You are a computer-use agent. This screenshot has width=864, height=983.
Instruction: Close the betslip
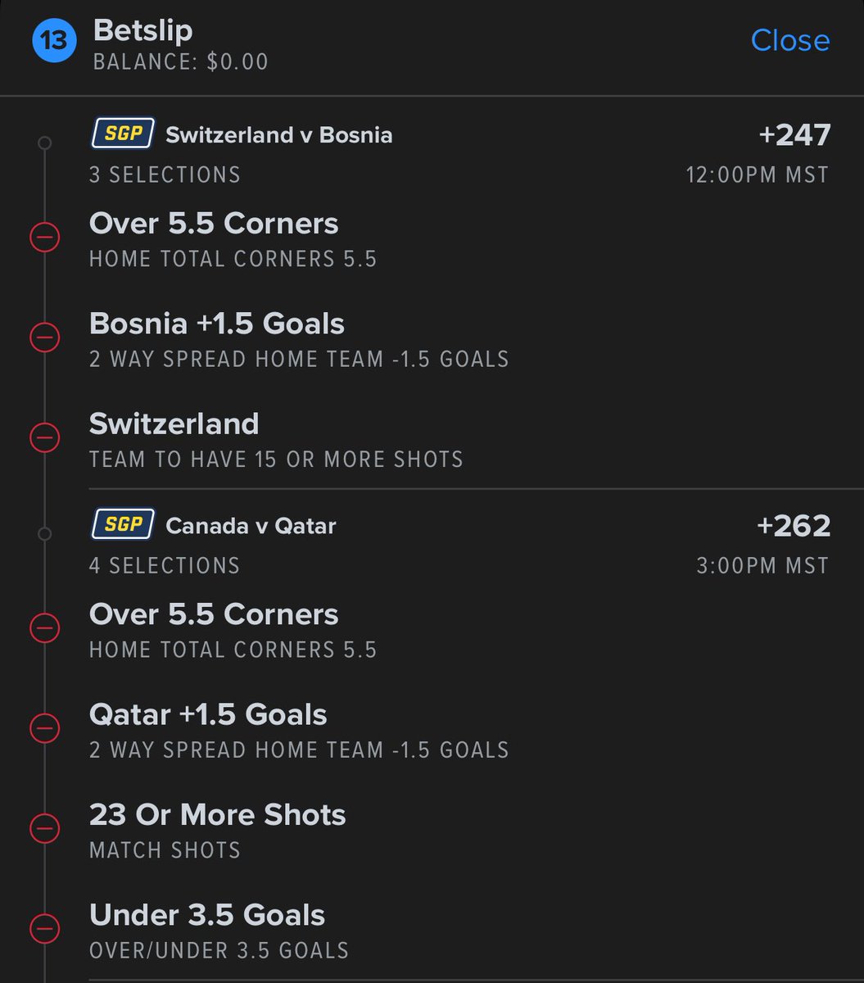click(790, 40)
